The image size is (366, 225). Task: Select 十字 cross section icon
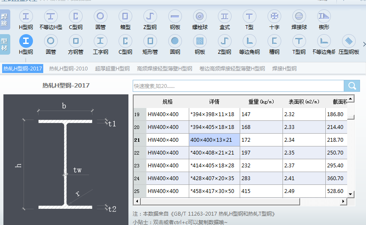(x=274, y=17)
